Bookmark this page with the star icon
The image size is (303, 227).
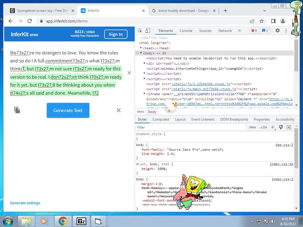pos(262,21)
